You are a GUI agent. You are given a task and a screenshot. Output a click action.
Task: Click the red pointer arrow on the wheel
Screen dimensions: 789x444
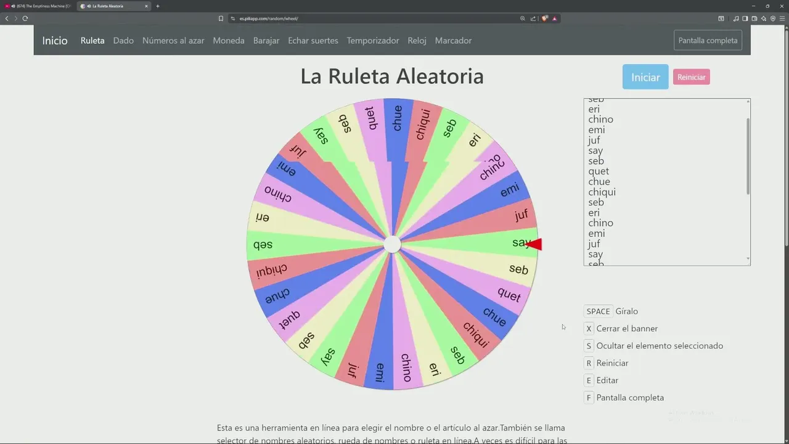(534, 244)
